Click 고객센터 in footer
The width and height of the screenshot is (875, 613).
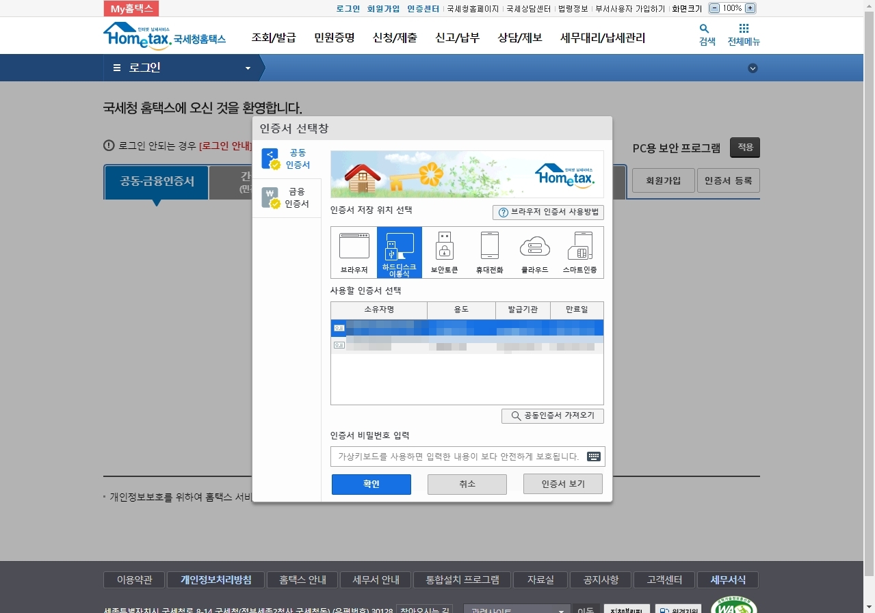664,580
